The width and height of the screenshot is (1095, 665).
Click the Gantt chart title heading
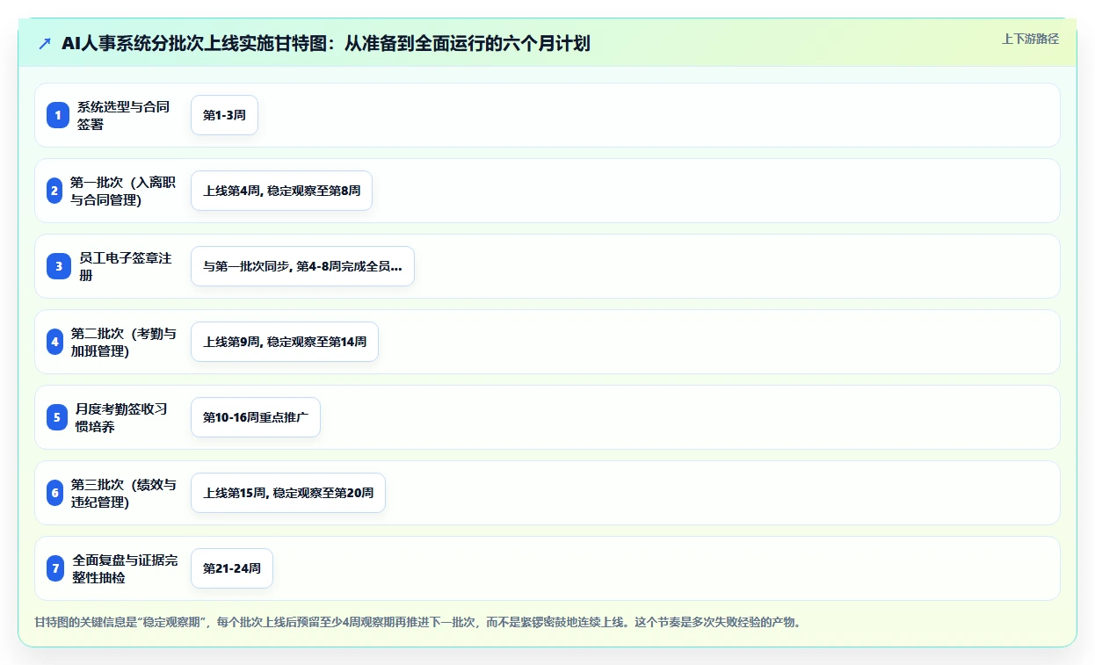[x=326, y=43]
